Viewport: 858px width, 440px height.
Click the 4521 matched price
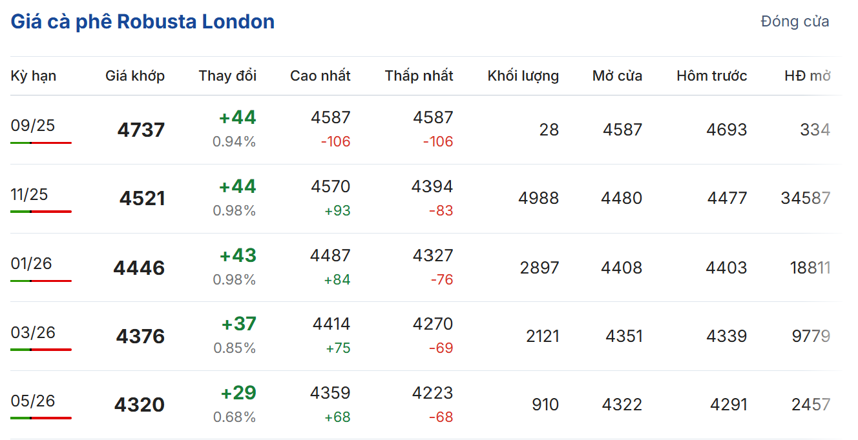[x=142, y=198]
